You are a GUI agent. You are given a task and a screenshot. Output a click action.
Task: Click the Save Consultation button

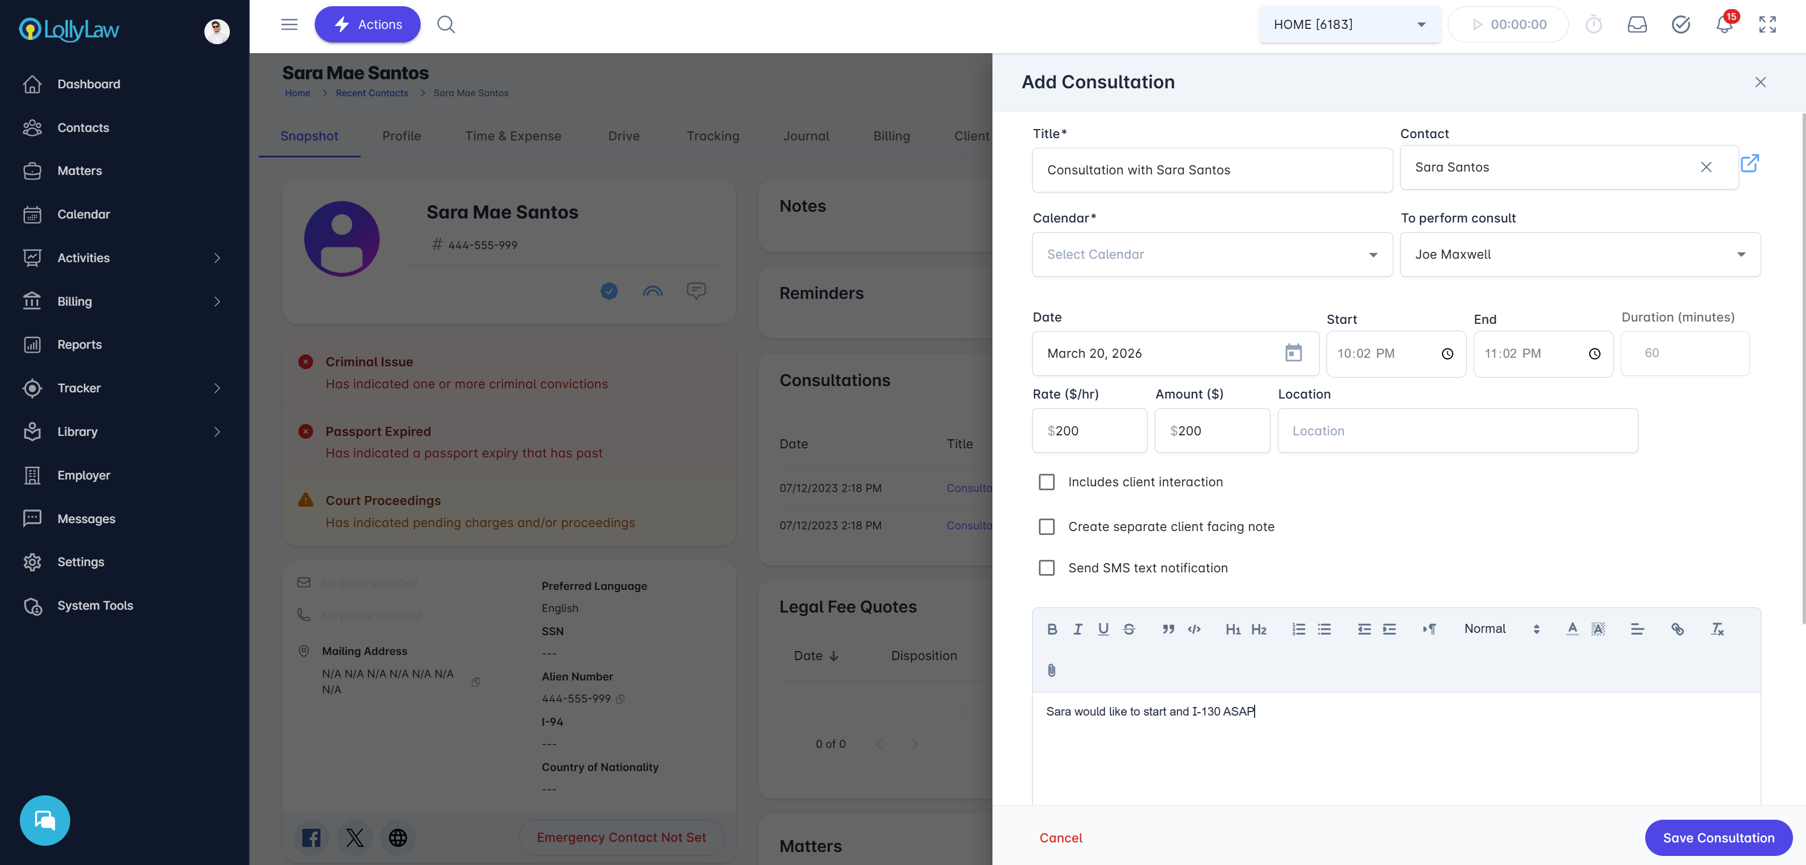coord(1718,838)
